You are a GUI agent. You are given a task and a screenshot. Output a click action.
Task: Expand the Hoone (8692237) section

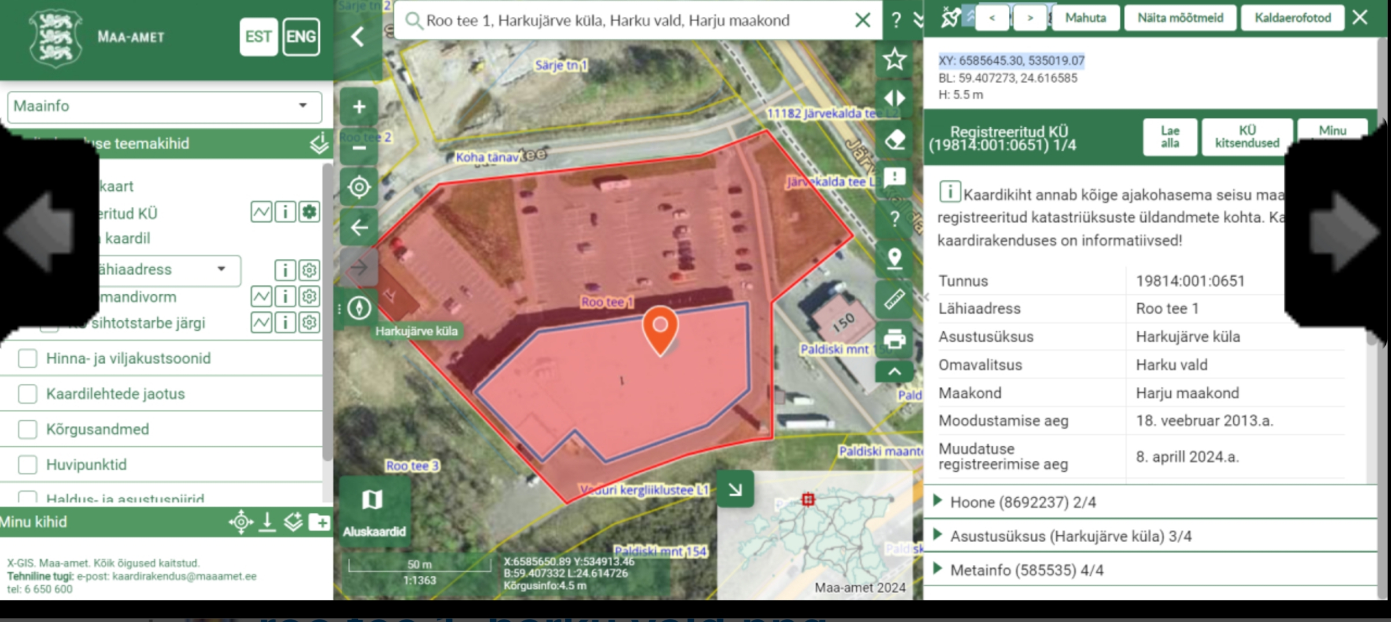coord(1022,502)
